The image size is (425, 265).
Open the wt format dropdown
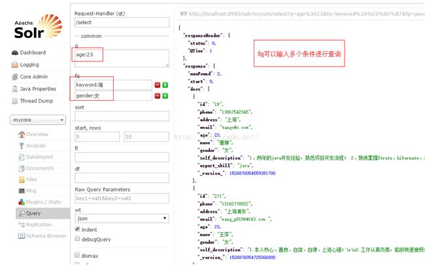point(120,218)
